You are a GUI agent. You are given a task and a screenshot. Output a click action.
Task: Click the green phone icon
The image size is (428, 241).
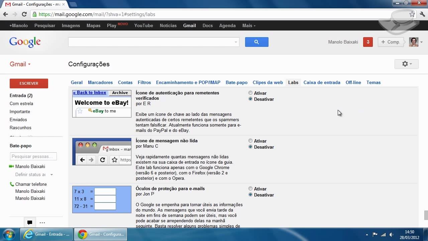pos(12,184)
